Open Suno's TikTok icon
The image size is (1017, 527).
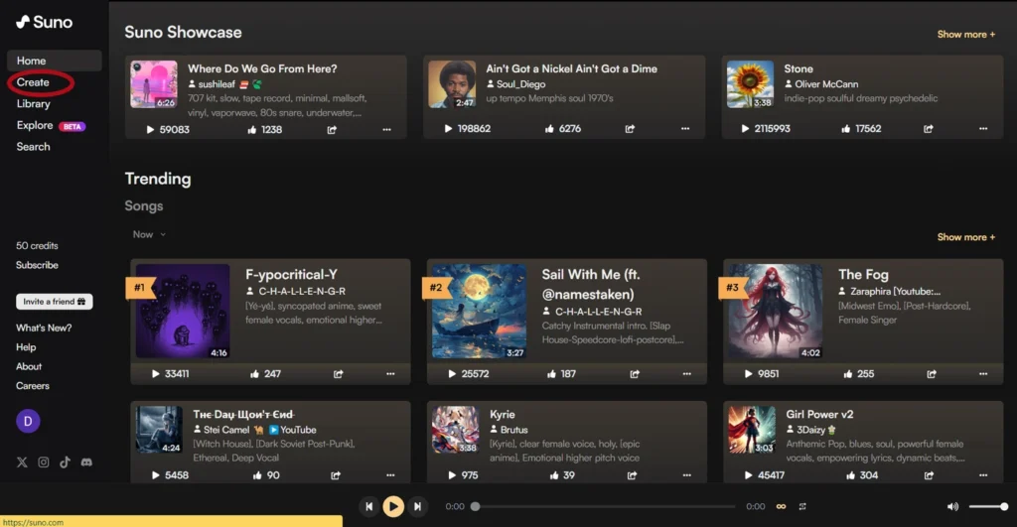65,462
